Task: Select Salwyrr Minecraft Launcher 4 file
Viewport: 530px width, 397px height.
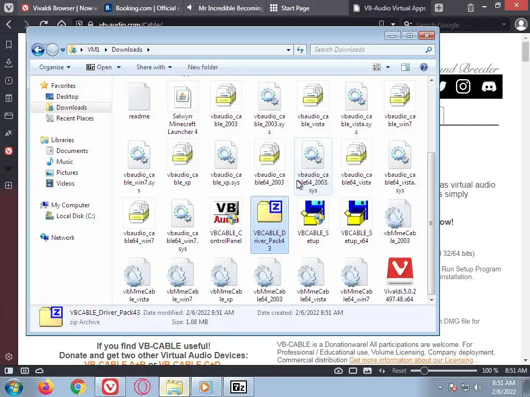Action: click(x=183, y=109)
